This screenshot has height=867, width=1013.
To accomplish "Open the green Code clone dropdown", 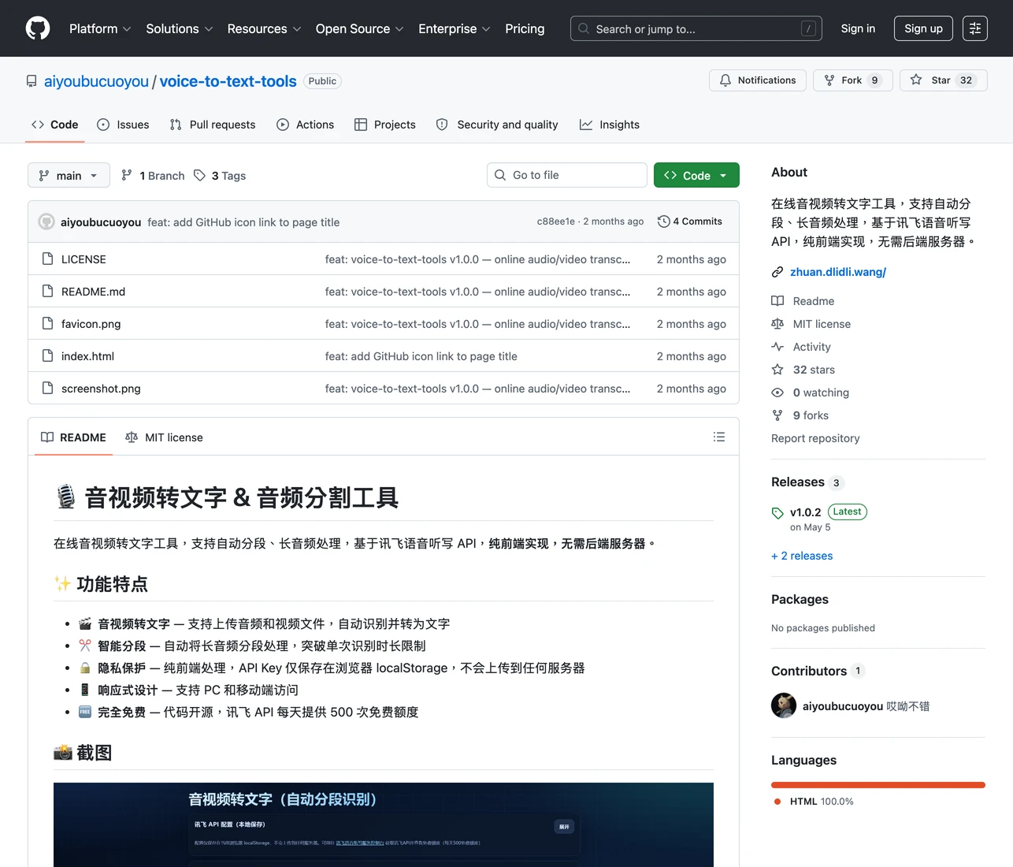I will (x=696, y=175).
